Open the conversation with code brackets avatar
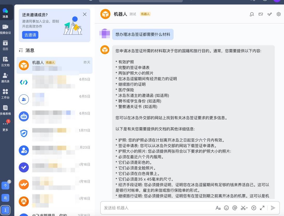284x216 pixels. [55, 82]
